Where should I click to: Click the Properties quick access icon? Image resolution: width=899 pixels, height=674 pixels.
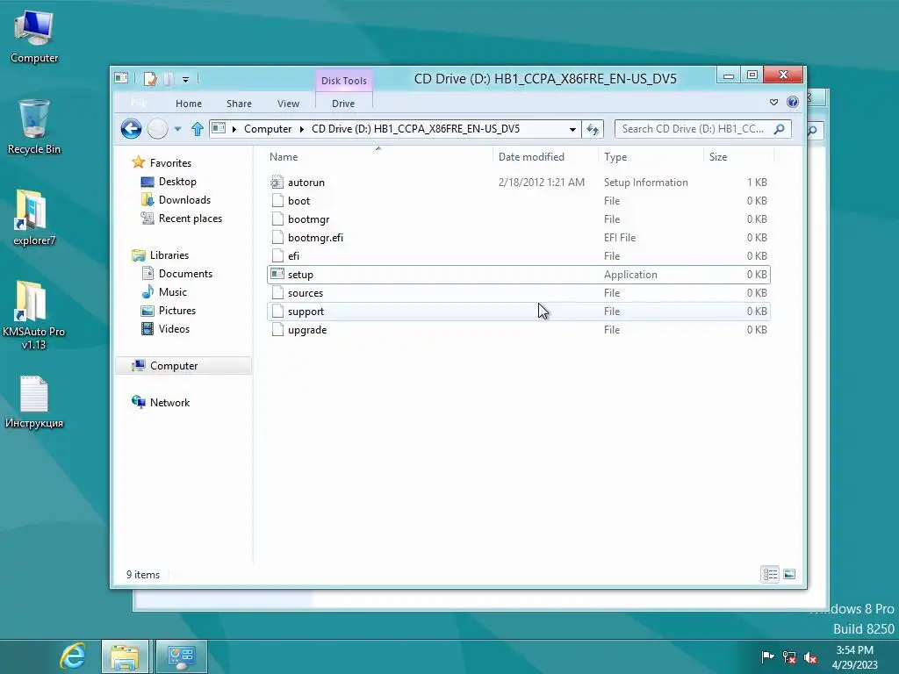point(150,78)
